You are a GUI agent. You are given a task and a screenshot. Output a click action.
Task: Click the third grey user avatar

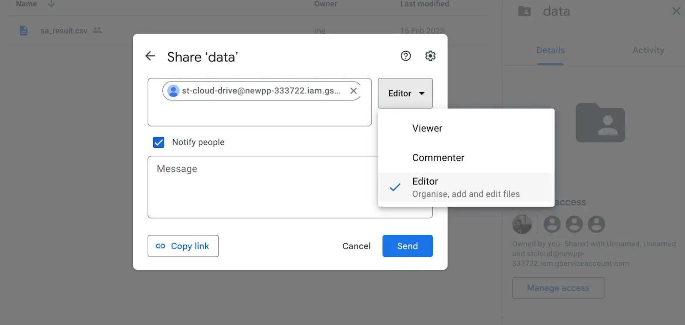tap(596, 224)
